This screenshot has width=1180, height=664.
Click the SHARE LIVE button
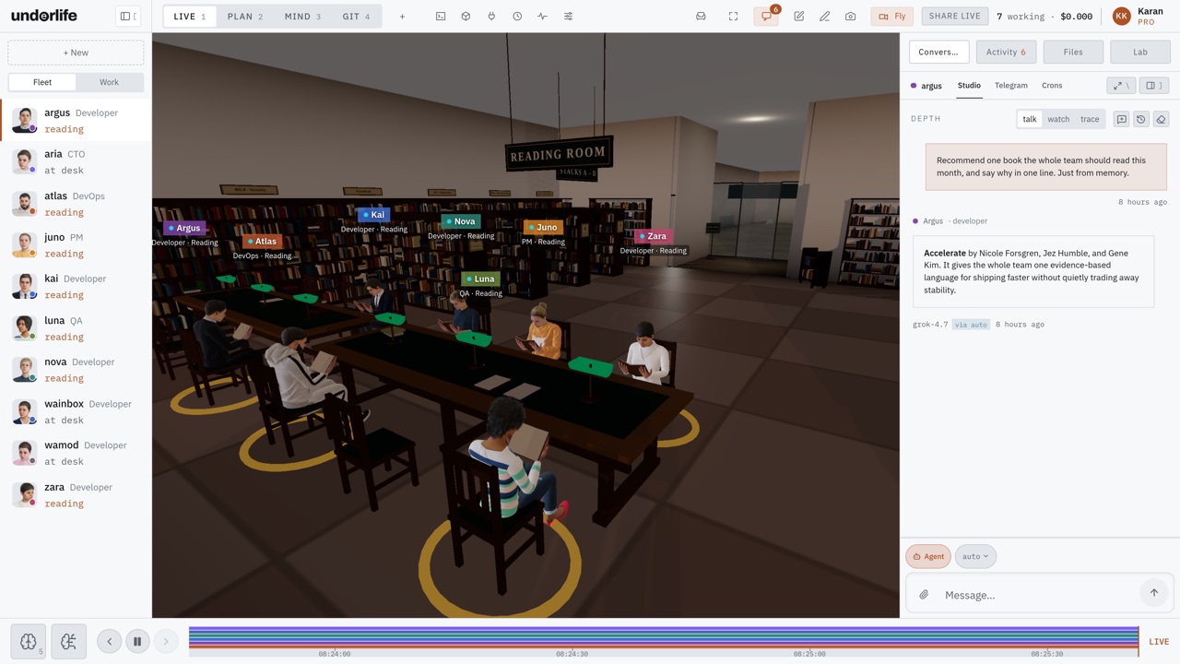tap(955, 17)
